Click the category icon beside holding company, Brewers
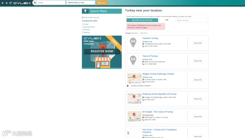 pos(128,86)
